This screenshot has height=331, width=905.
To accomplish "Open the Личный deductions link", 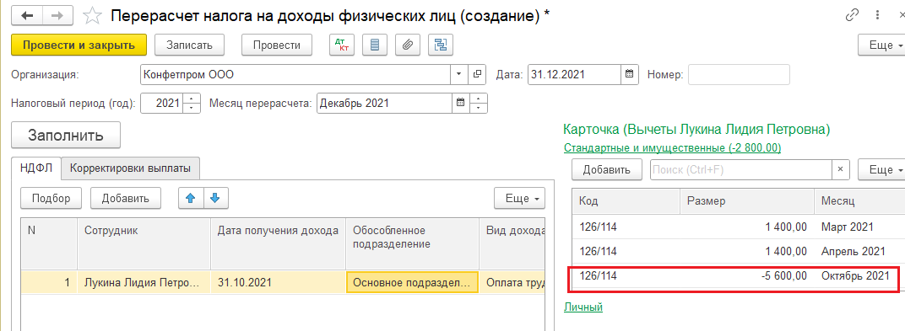I will [583, 307].
